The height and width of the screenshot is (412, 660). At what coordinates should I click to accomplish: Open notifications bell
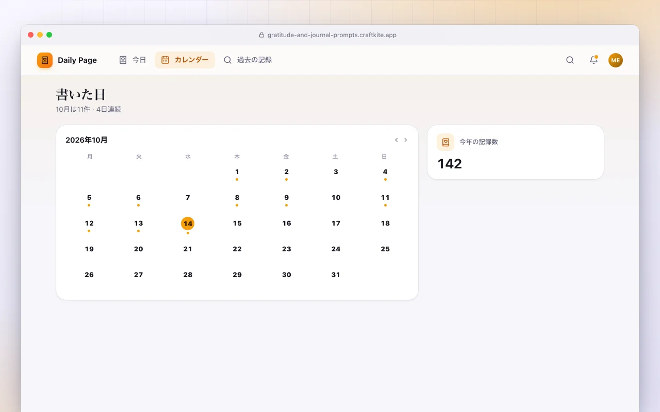point(593,60)
